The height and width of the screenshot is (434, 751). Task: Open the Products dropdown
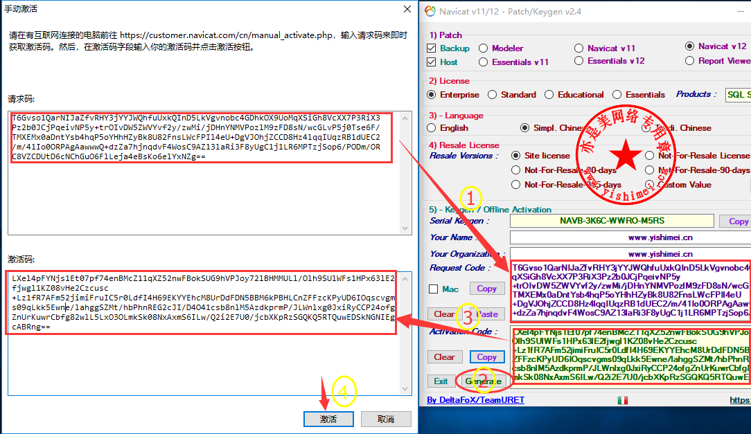click(x=738, y=95)
